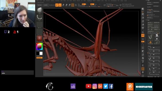The image size is (162, 91).
Task: Toggle eye icon of last visible subtool row
Action: pos(159,72)
